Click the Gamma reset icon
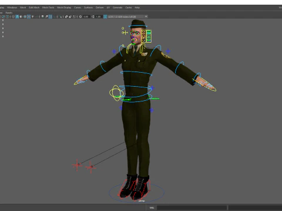Image resolution: width=282 pixels, height=211 pixels. pyautogui.click(x=93, y=16)
